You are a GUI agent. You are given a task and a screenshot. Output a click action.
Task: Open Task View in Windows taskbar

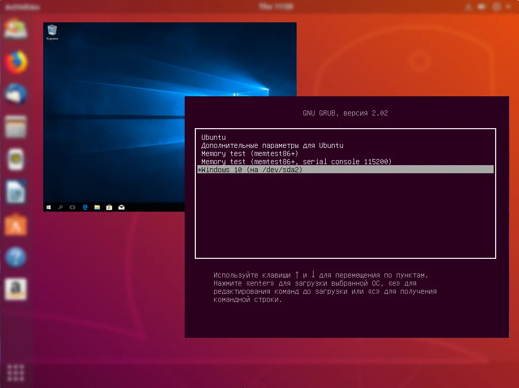[73, 207]
